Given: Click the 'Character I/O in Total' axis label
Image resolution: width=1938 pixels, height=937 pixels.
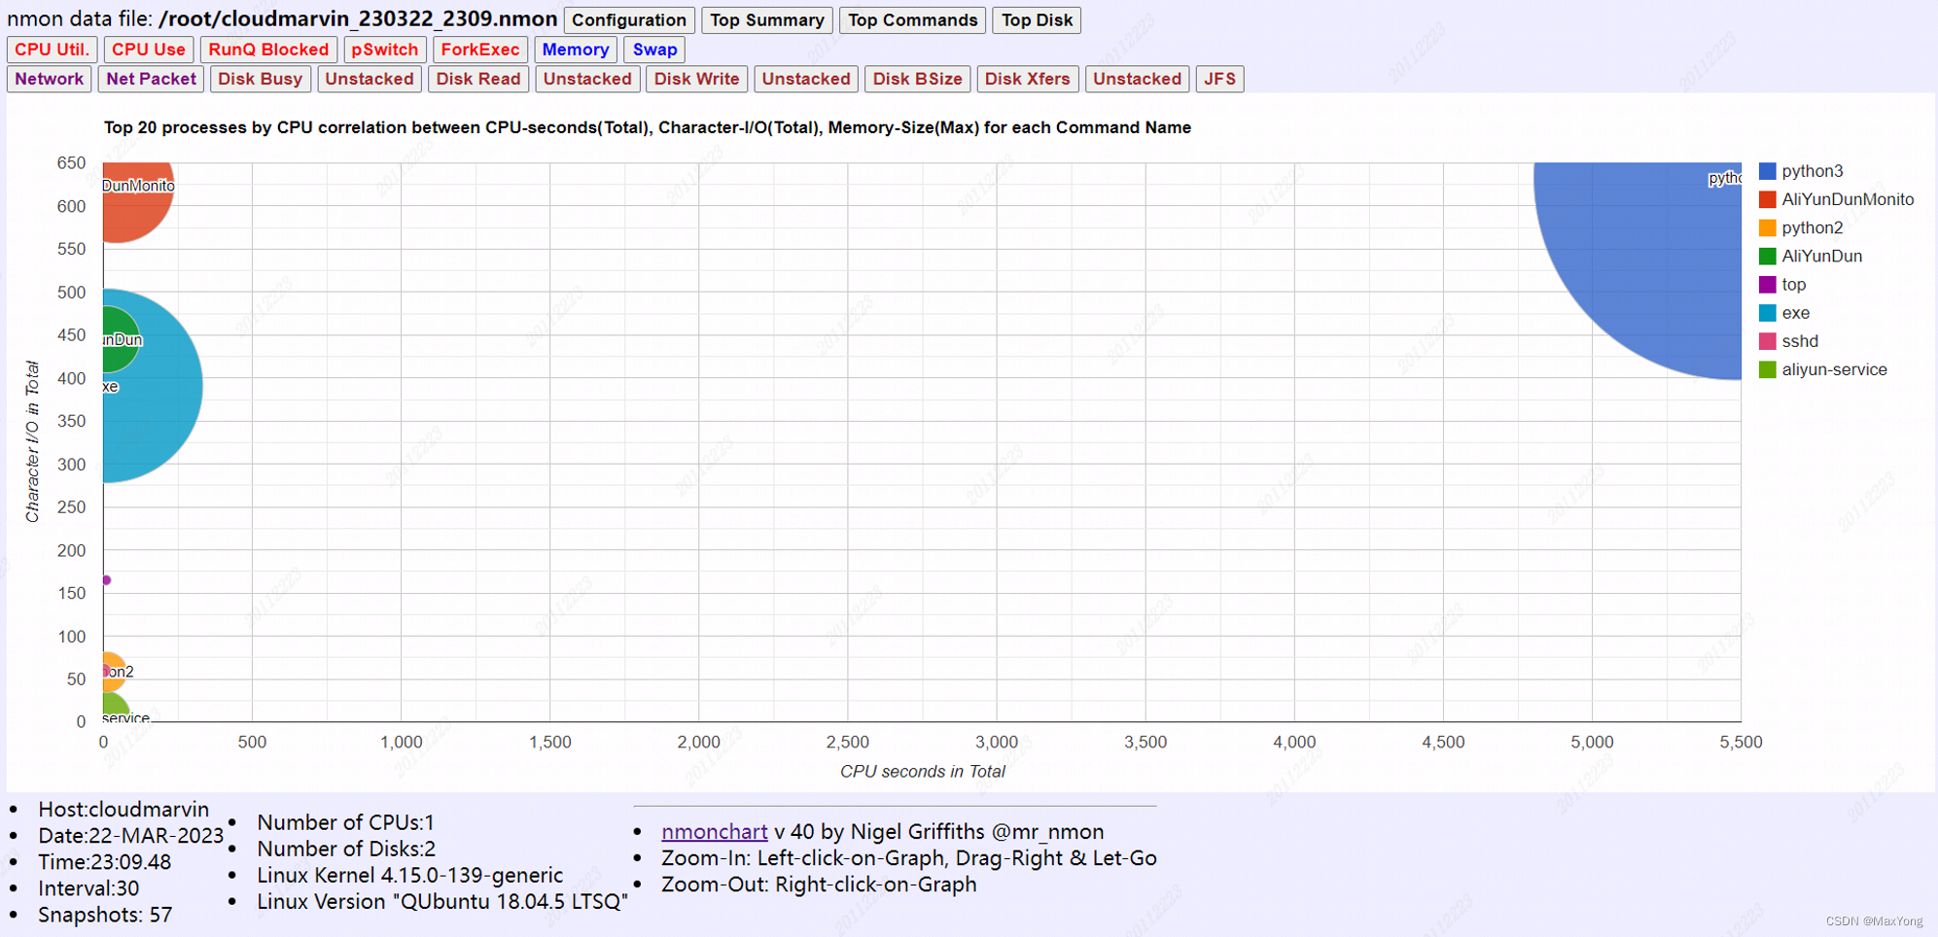Looking at the screenshot, I should pos(32,441).
